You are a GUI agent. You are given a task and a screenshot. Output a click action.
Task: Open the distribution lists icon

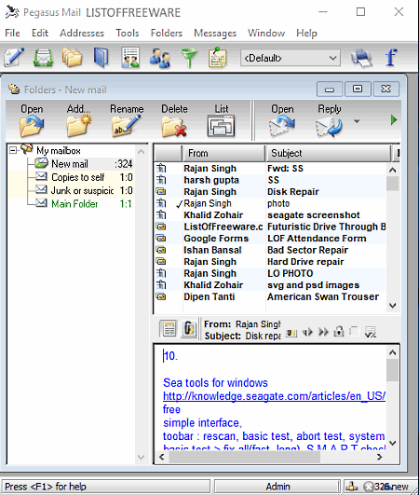[130, 58]
